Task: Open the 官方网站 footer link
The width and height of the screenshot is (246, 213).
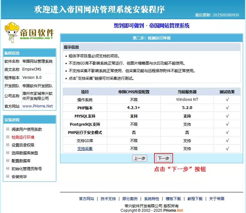Action: click(87, 199)
